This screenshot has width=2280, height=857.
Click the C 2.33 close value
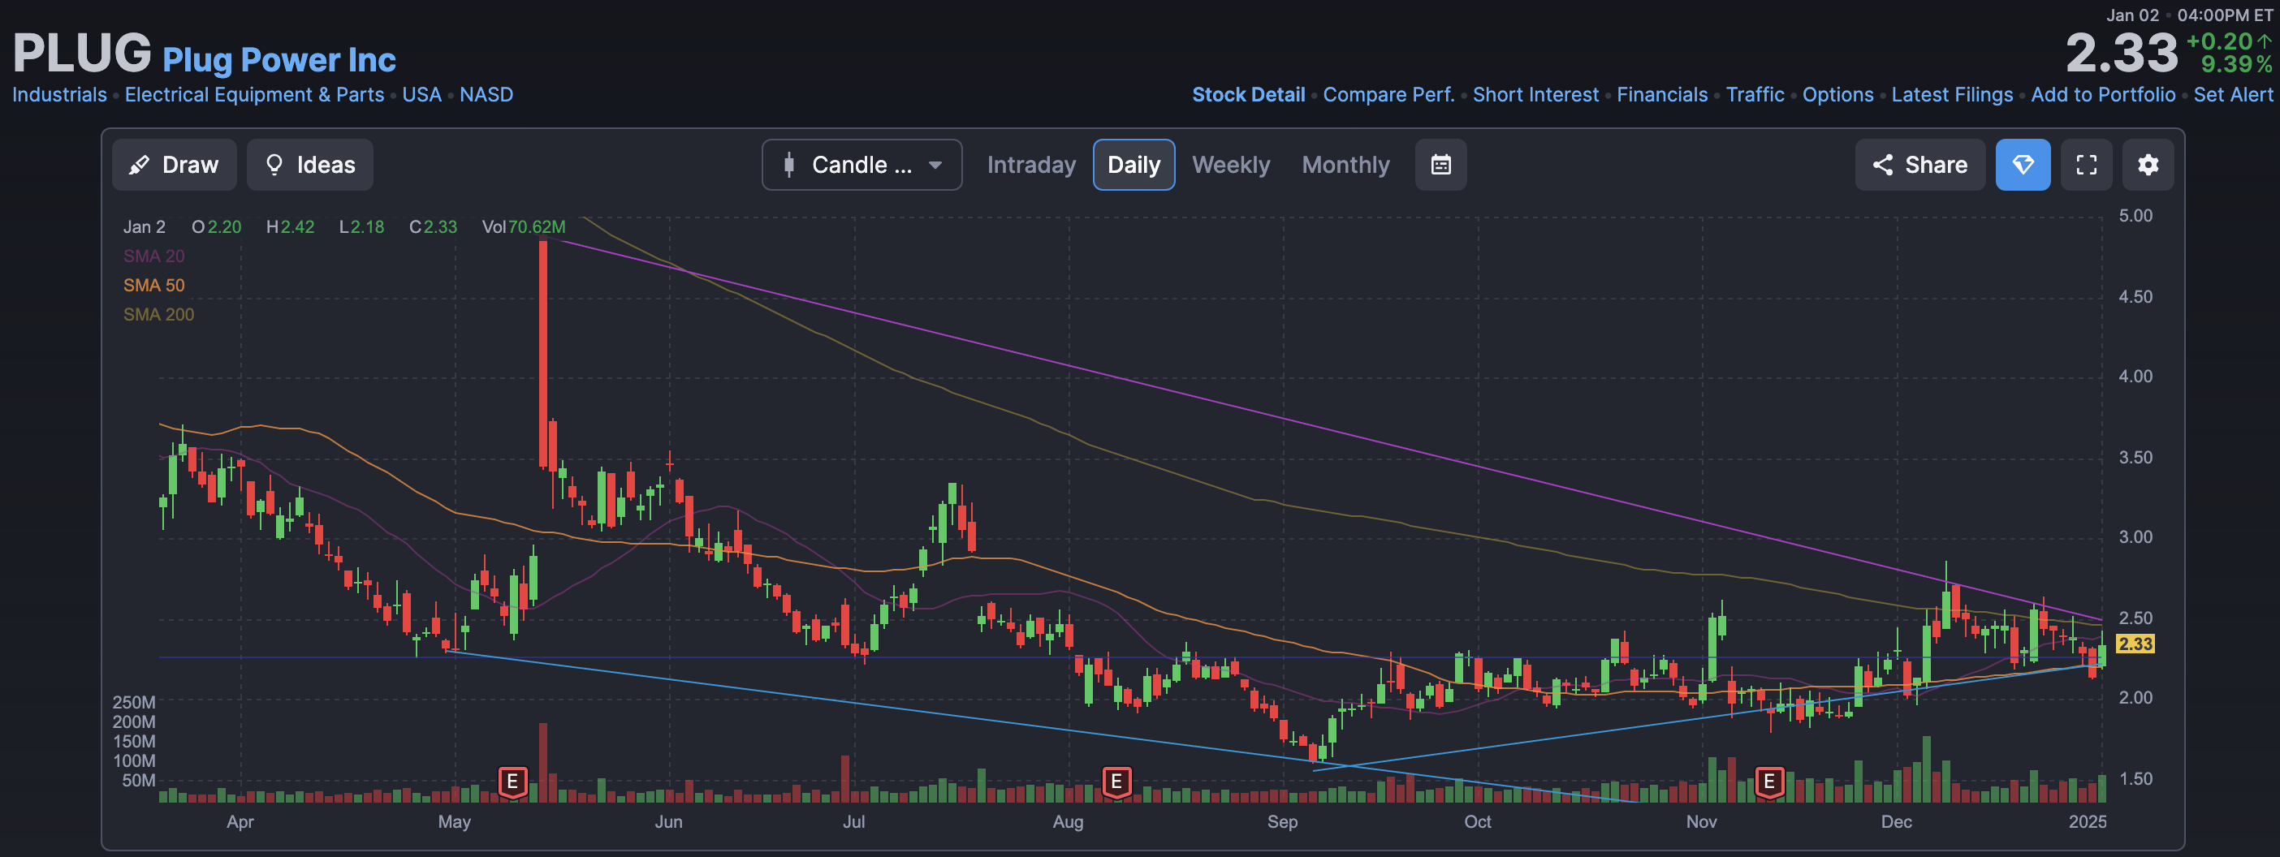tap(433, 226)
